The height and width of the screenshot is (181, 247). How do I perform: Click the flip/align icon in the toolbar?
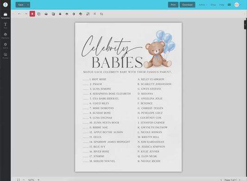click(95, 14)
